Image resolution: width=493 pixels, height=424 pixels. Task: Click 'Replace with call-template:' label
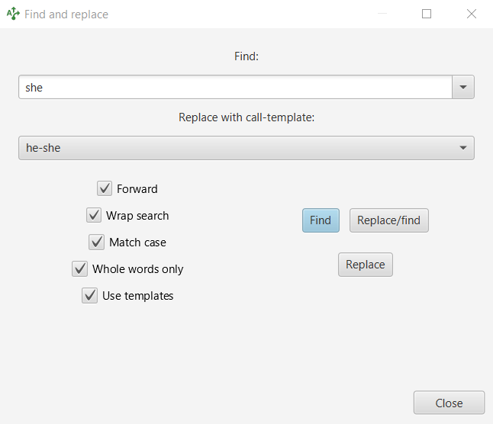coord(246,117)
